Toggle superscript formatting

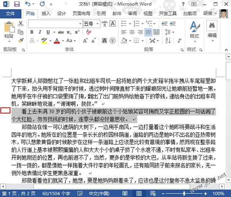(x=77, y=32)
